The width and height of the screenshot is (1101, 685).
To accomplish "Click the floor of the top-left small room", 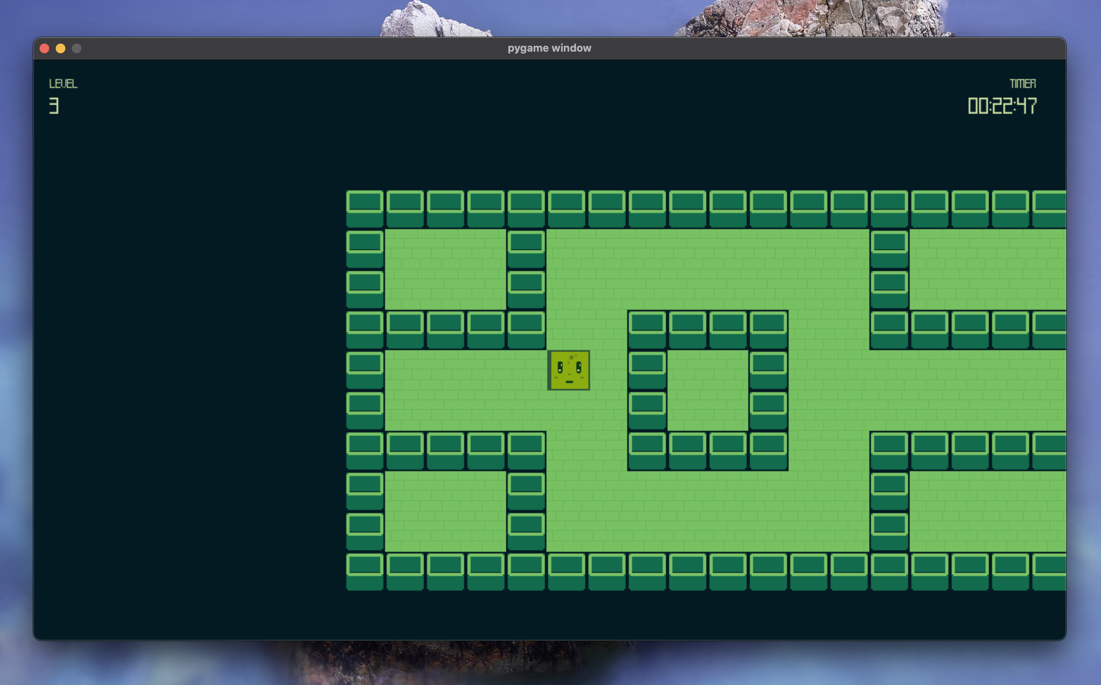I will point(445,269).
